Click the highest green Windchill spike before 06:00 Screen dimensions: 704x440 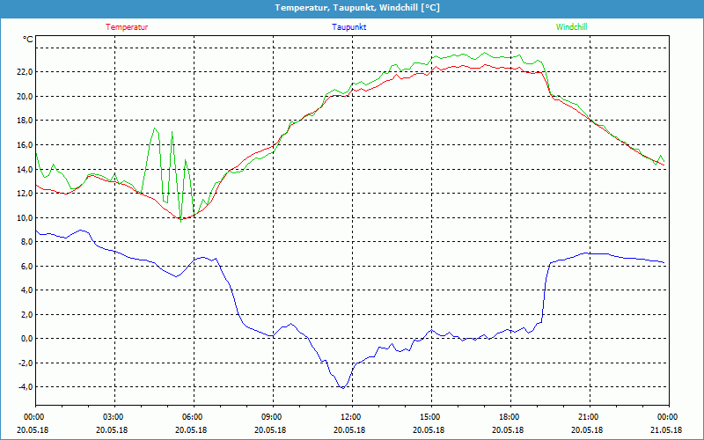[x=155, y=128]
